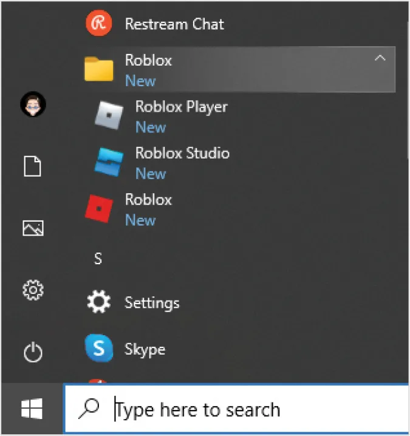Image resolution: width=410 pixels, height=436 pixels.
Task: Open the Power options icon
Action: pyautogui.click(x=32, y=352)
